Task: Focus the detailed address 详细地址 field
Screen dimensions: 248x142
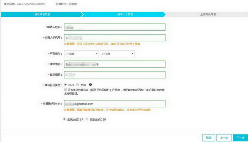Action: [115, 64]
